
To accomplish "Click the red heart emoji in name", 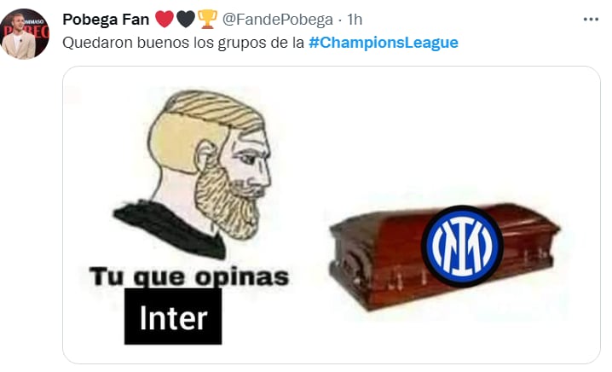I will [x=165, y=19].
